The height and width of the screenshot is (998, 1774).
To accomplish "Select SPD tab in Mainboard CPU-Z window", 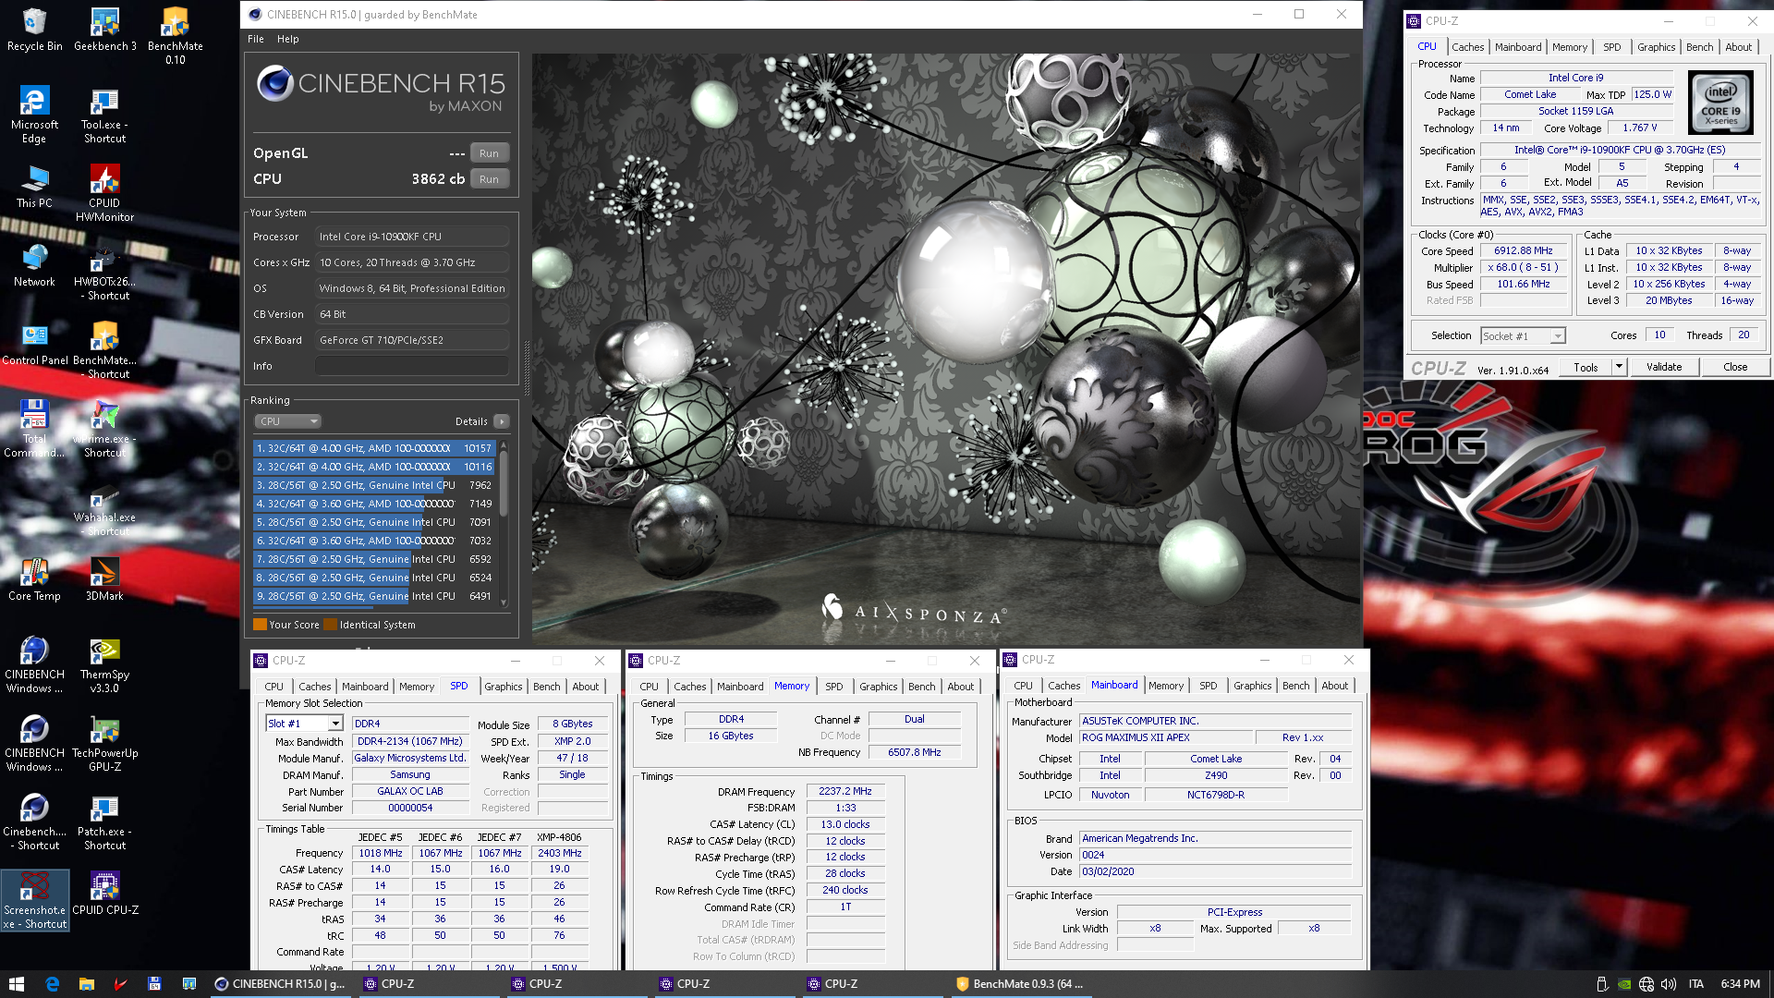I will [x=1208, y=686].
